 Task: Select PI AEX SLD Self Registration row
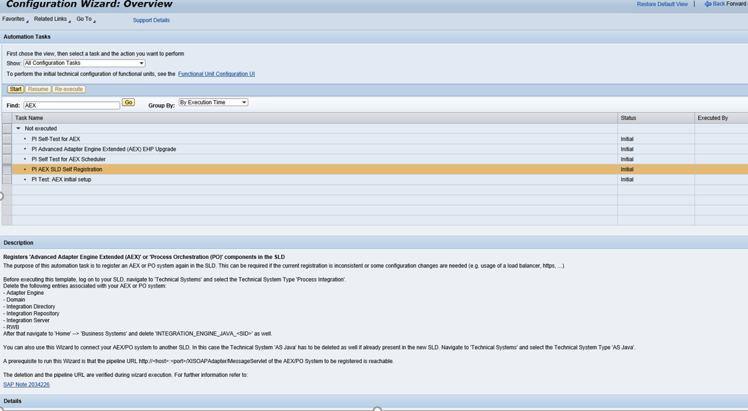coord(315,169)
